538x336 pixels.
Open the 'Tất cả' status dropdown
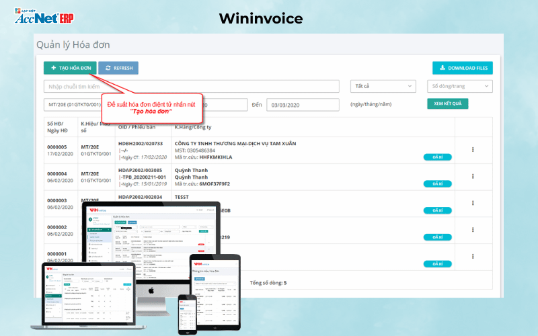pyautogui.click(x=383, y=87)
